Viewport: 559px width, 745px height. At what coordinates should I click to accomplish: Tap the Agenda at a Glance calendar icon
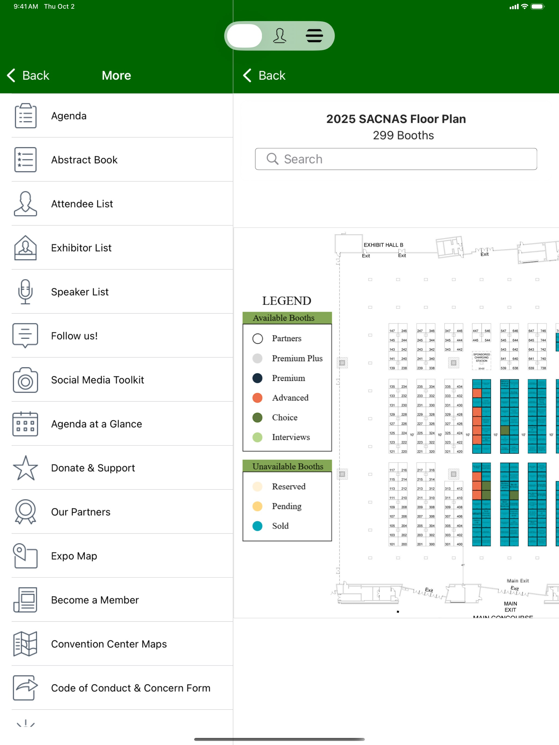point(26,424)
